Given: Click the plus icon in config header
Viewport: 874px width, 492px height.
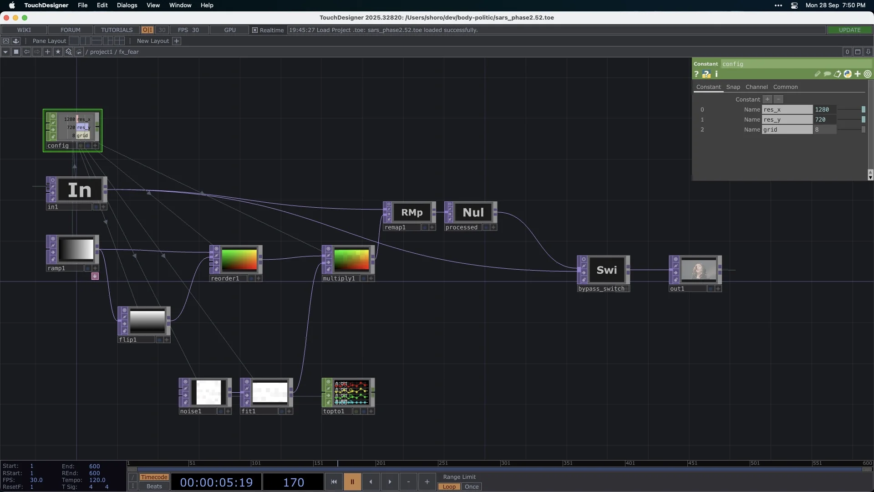Looking at the screenshot, I should click(x=858, y=74).
